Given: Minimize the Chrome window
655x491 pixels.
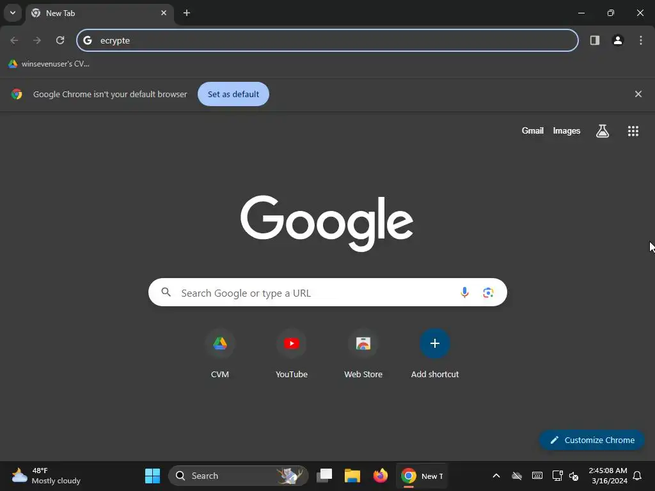Looking at the screenshot, I should (x=581, y=13).
